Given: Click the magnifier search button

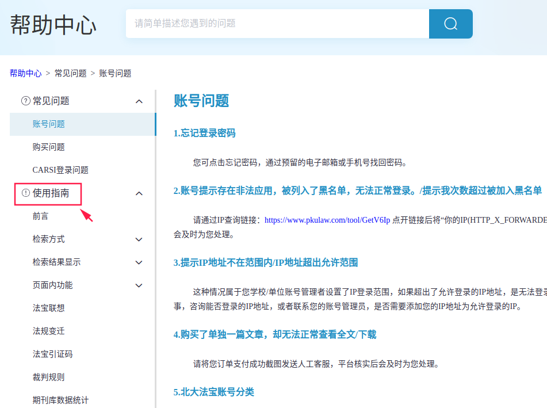Looking at the screenshot, I should point(450,24).
